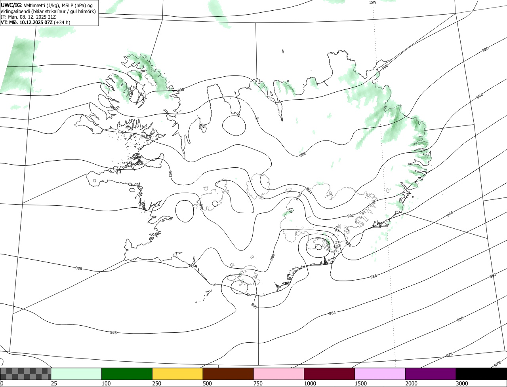Viewport: 507px width, 387px height.
Task: Click the "Veltimætti (J/kg), MSLP (hPa) og" heading
Action: point(59,5)
